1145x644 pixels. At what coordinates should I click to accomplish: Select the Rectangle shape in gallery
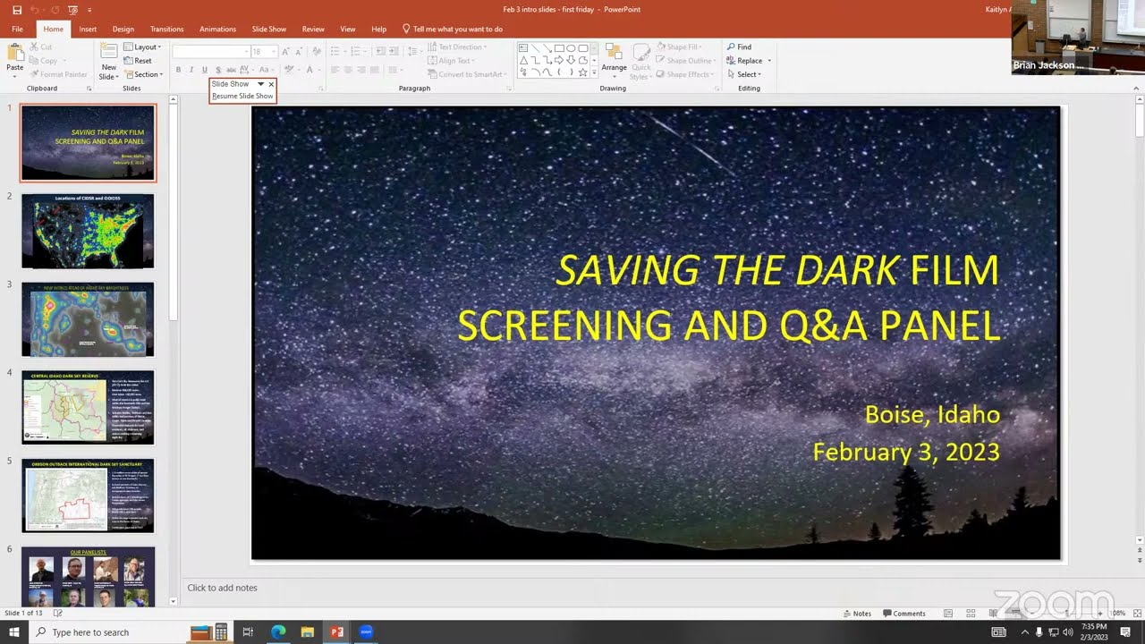[559, 48]
